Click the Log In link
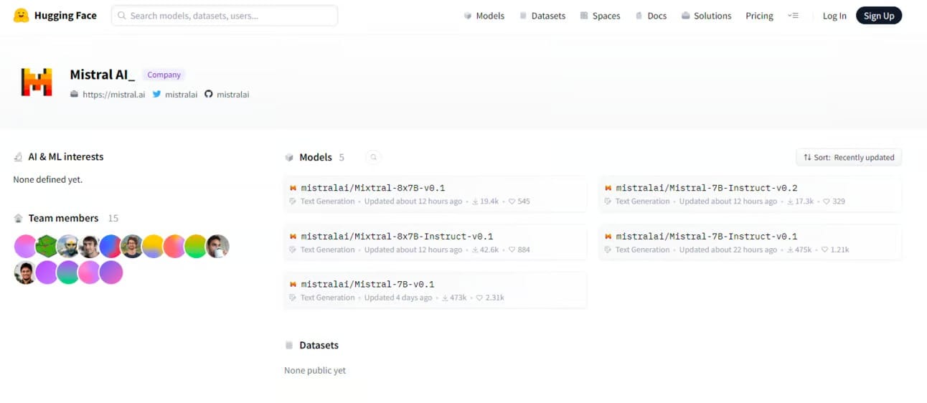The image size is (927, 403). click(834, 16)
